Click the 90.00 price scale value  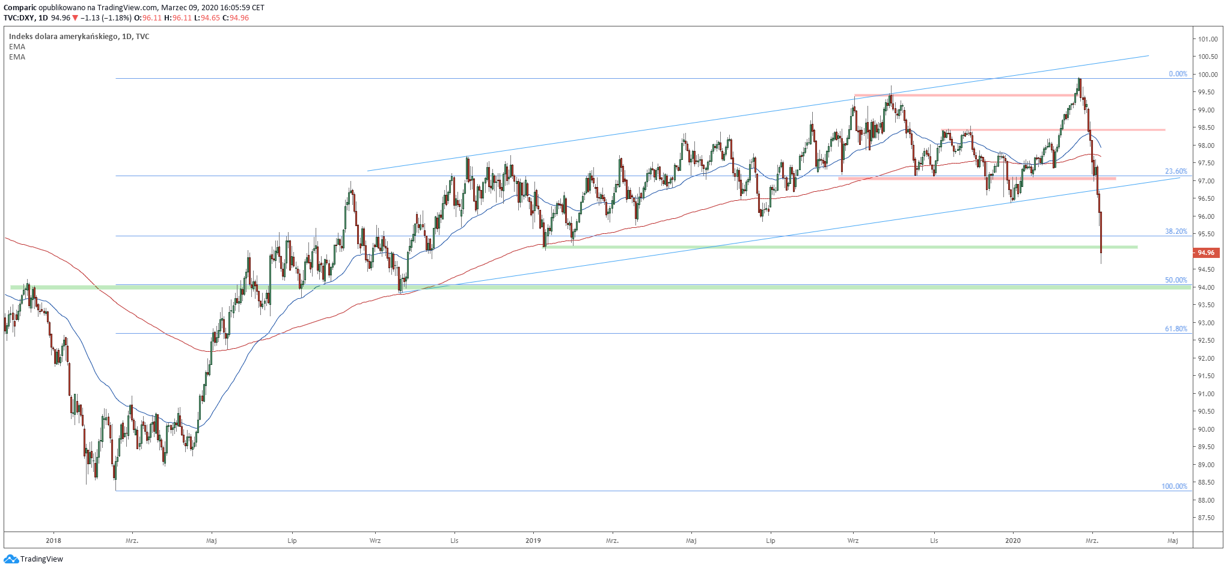coord(1208,429)
